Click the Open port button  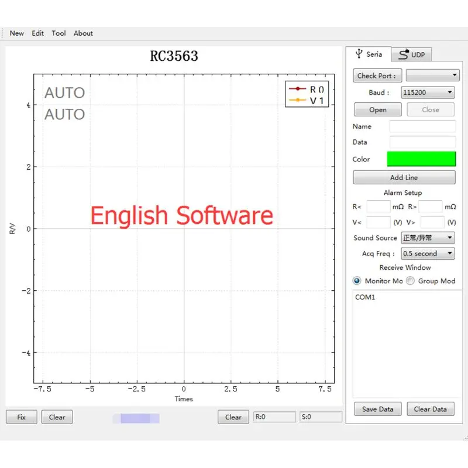coord(377,110)
